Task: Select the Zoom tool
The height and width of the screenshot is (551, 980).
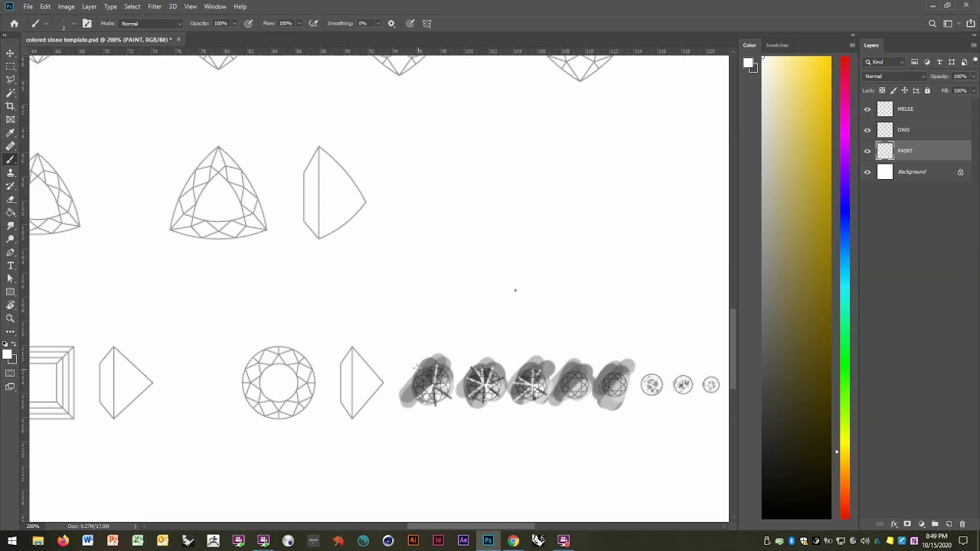Action: pos(10,318)
